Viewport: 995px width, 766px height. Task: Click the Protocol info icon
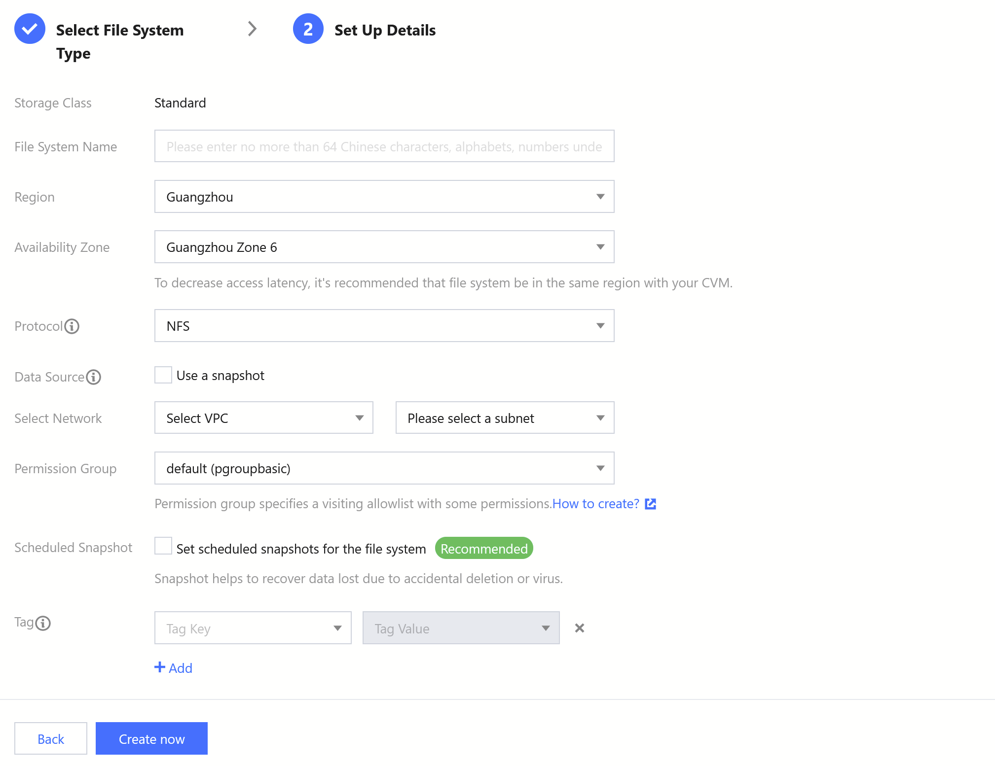point(72,326)
